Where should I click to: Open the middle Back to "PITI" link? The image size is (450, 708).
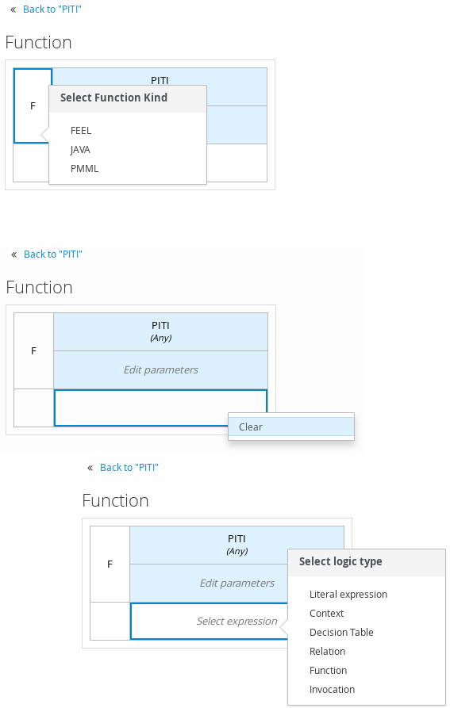click(x=53, y=254)
